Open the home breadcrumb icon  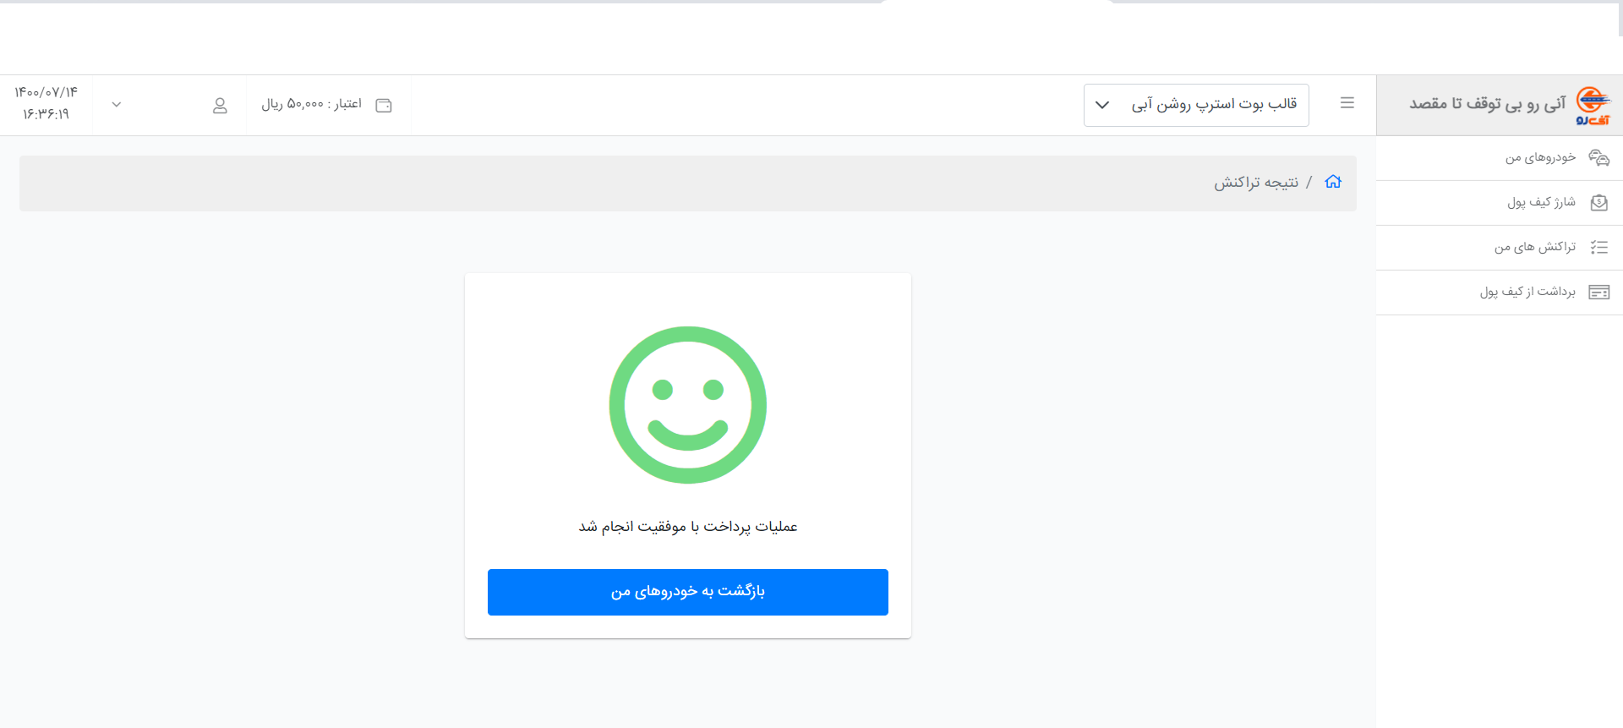(x=1333, y=182)
